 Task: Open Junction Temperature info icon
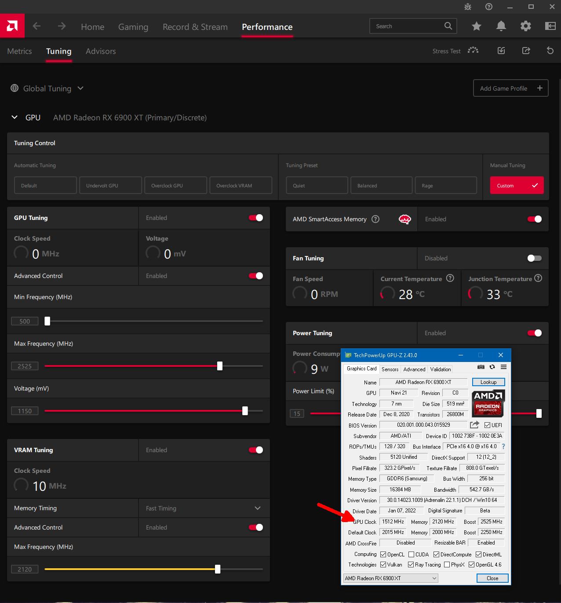(538, 278)
